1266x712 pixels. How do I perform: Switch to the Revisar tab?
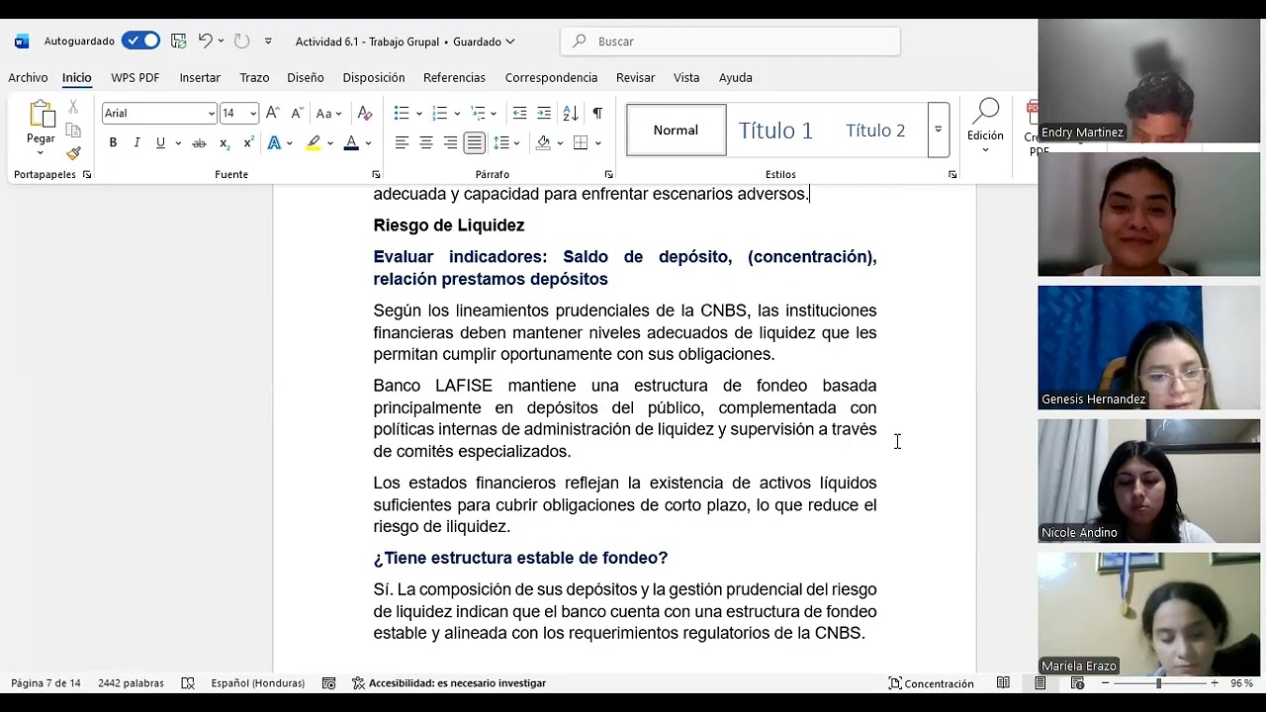635,77
